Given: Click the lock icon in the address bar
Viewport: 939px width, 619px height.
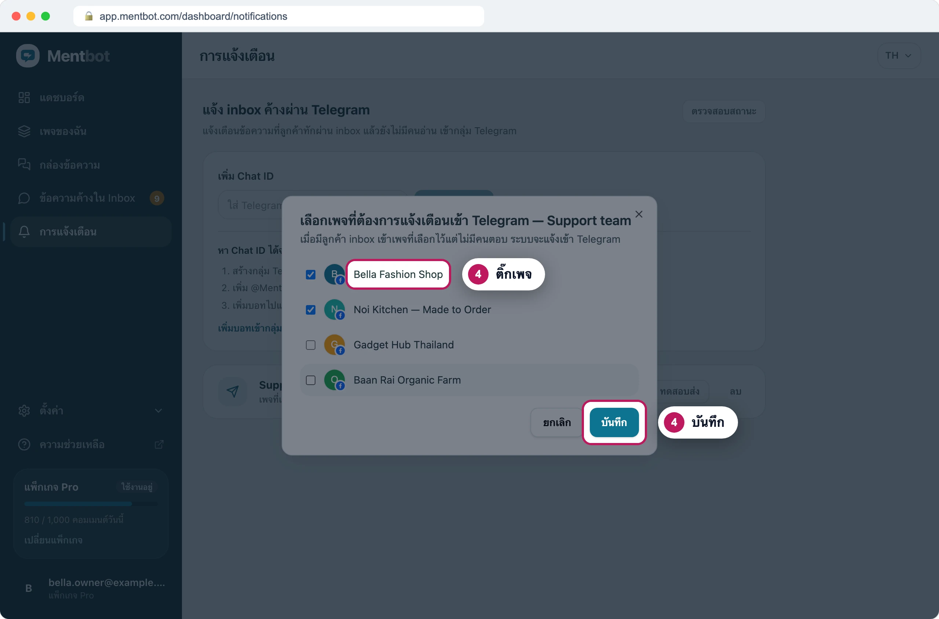Looking at the screenshot, I should (x=89, y=16).
